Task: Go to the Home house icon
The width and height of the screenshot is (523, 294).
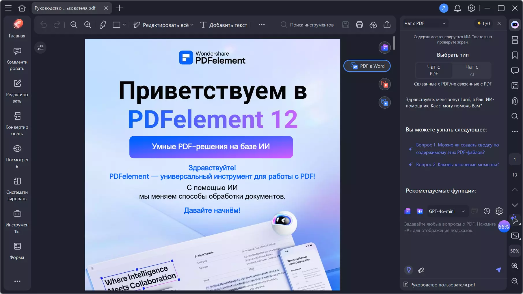Action: pyautogui.click(x=22, y=8)
